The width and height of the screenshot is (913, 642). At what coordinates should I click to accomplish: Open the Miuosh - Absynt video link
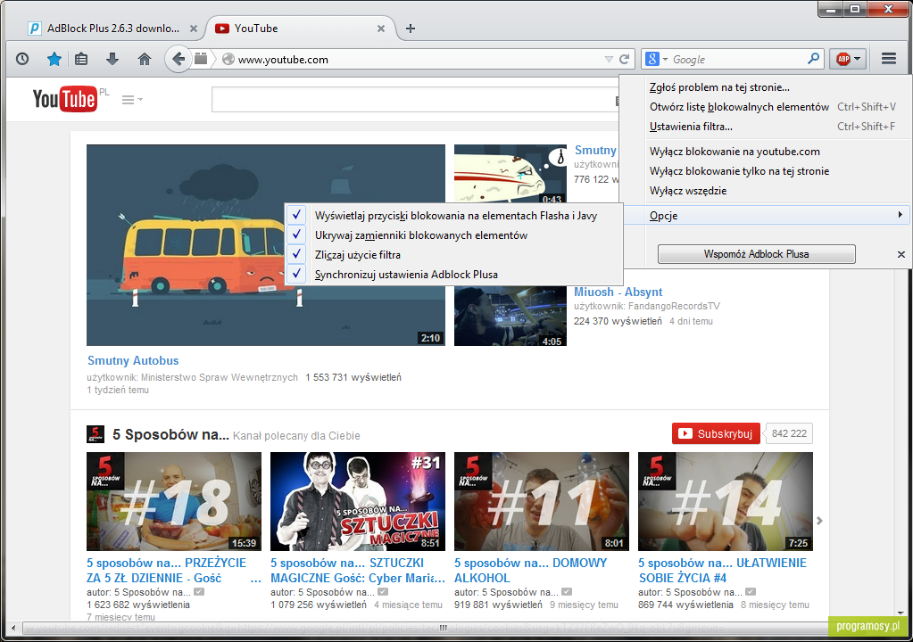point(618,292)
